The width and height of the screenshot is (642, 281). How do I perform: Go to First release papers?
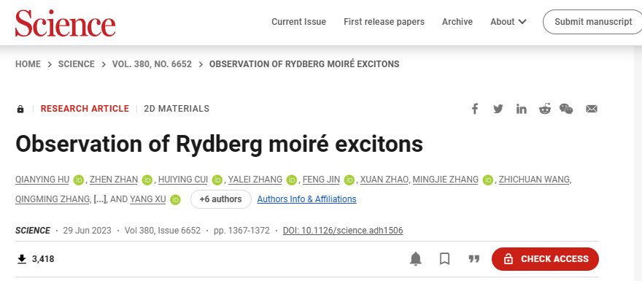point(384,22)
